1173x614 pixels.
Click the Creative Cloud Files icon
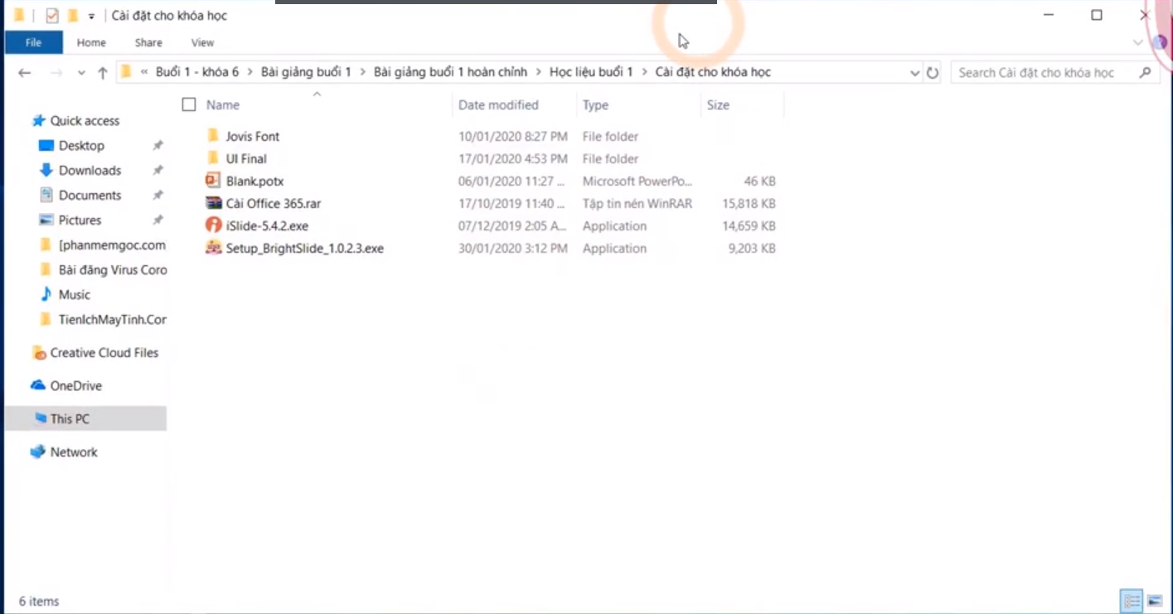click(38, 353)
